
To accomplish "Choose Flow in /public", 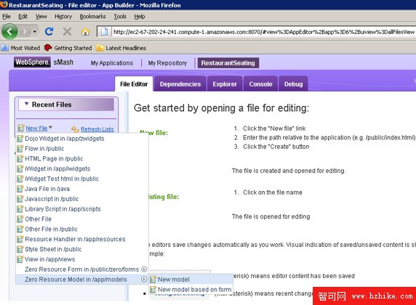I will 44,148.
